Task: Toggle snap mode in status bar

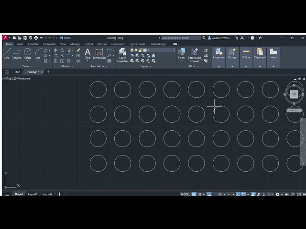Action: [199, 194]
